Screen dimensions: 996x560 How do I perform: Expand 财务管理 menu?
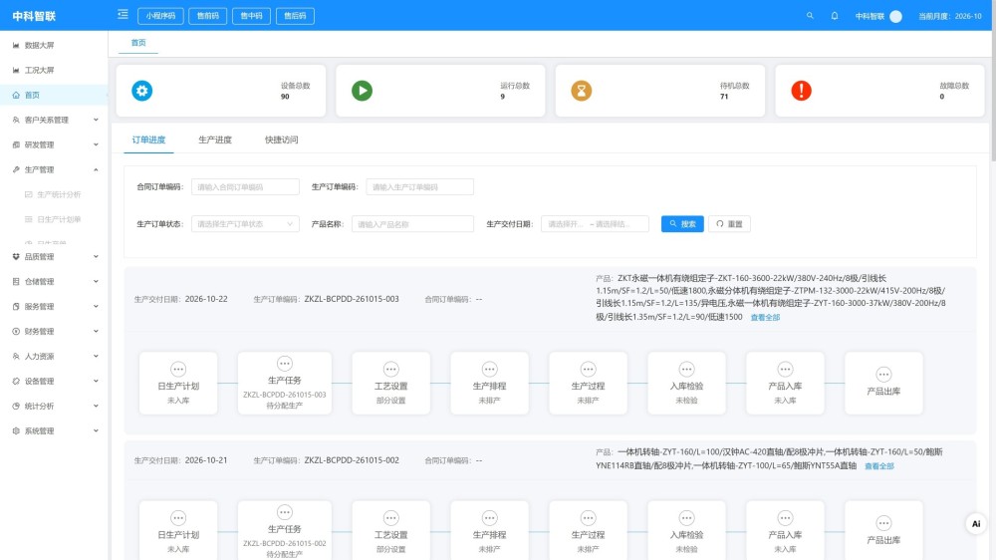coord(54,331)
